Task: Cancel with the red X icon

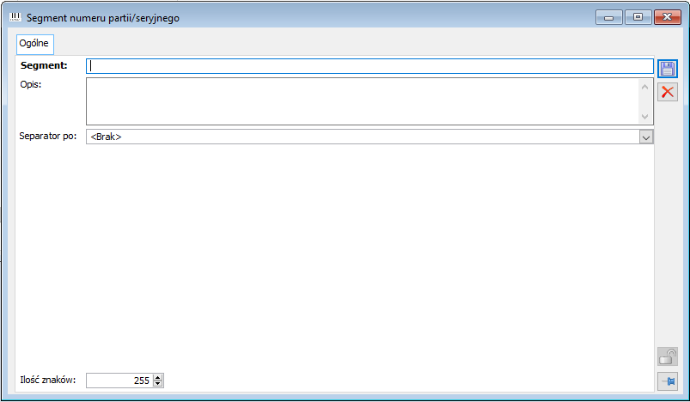Action: (x=667, y=92)
